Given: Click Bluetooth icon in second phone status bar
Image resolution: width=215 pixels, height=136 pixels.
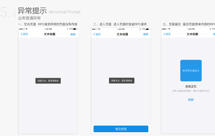Looking at the screenshot, I should [x=140, y=29].
